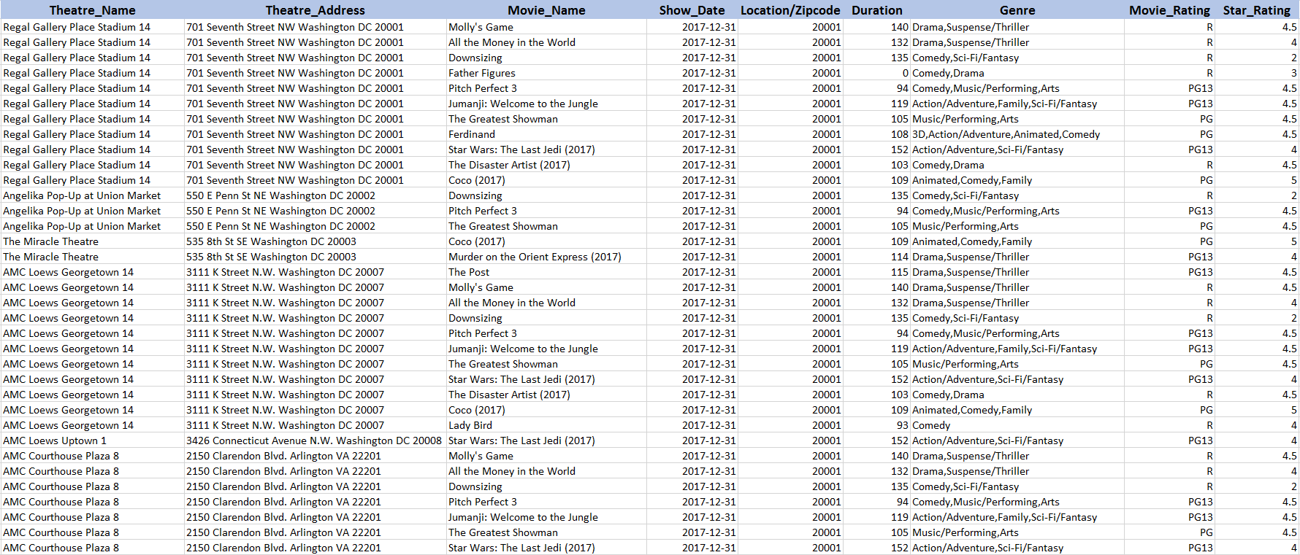Click zipcode 20001 in Lady Bird row

[790, 425]
